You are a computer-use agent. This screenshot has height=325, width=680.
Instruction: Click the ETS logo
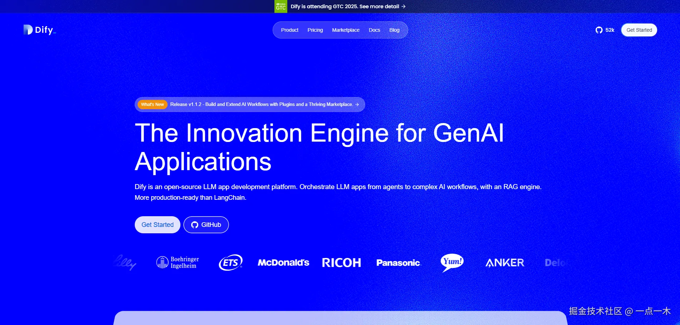[230, 263]
